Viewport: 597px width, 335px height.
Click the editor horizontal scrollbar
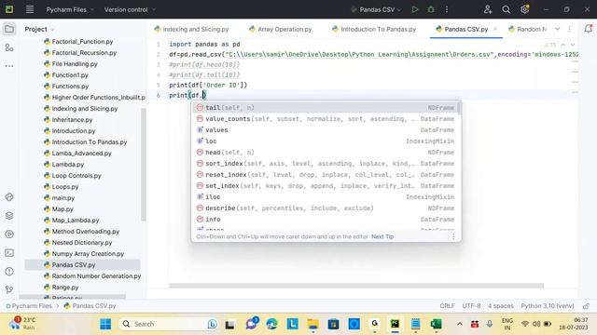click(x=356, y=286)
